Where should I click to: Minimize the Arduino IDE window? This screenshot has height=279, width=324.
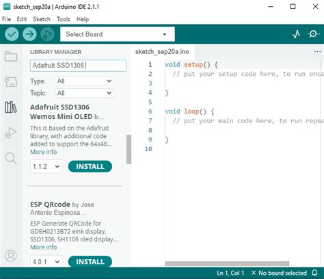pos(271,7)
